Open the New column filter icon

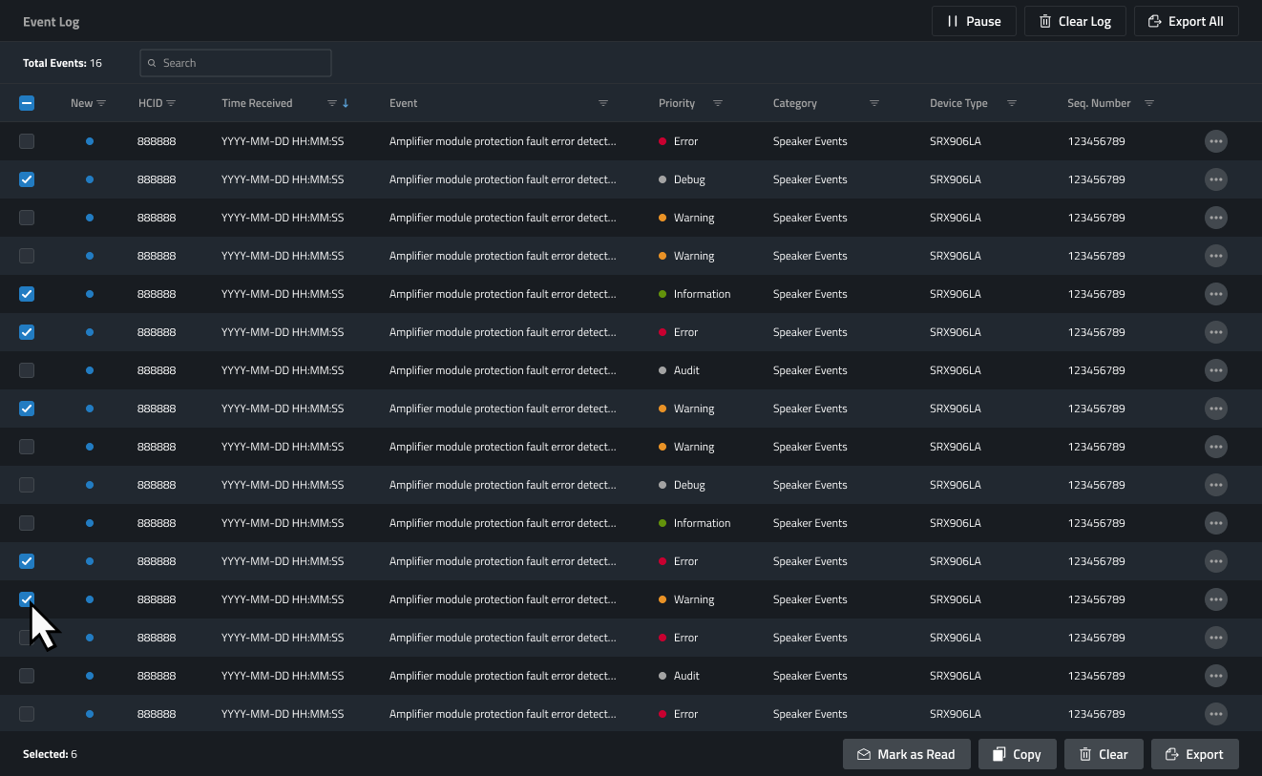[101, 103]
